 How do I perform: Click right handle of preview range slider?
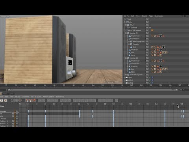(x=177, y=90)
